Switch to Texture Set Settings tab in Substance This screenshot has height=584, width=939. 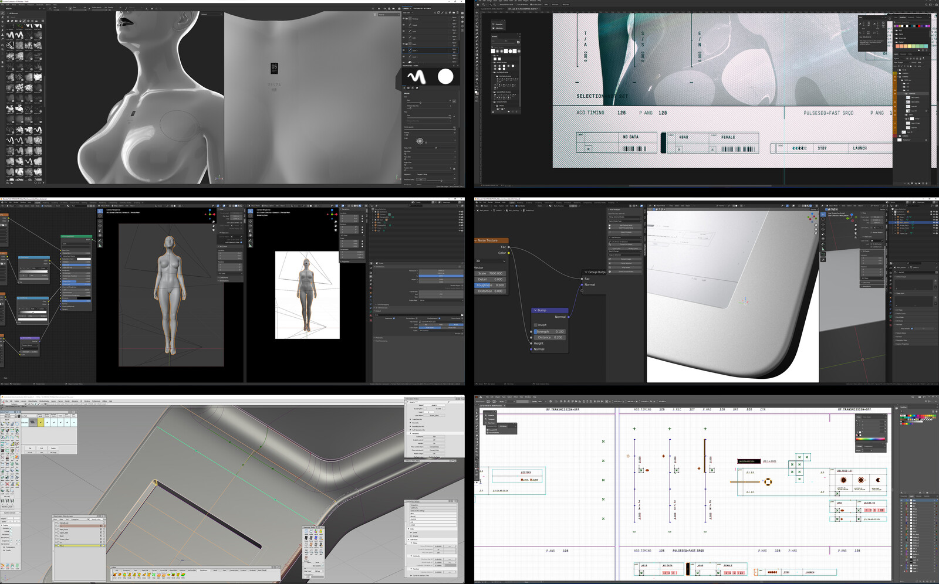click(422, 8)
